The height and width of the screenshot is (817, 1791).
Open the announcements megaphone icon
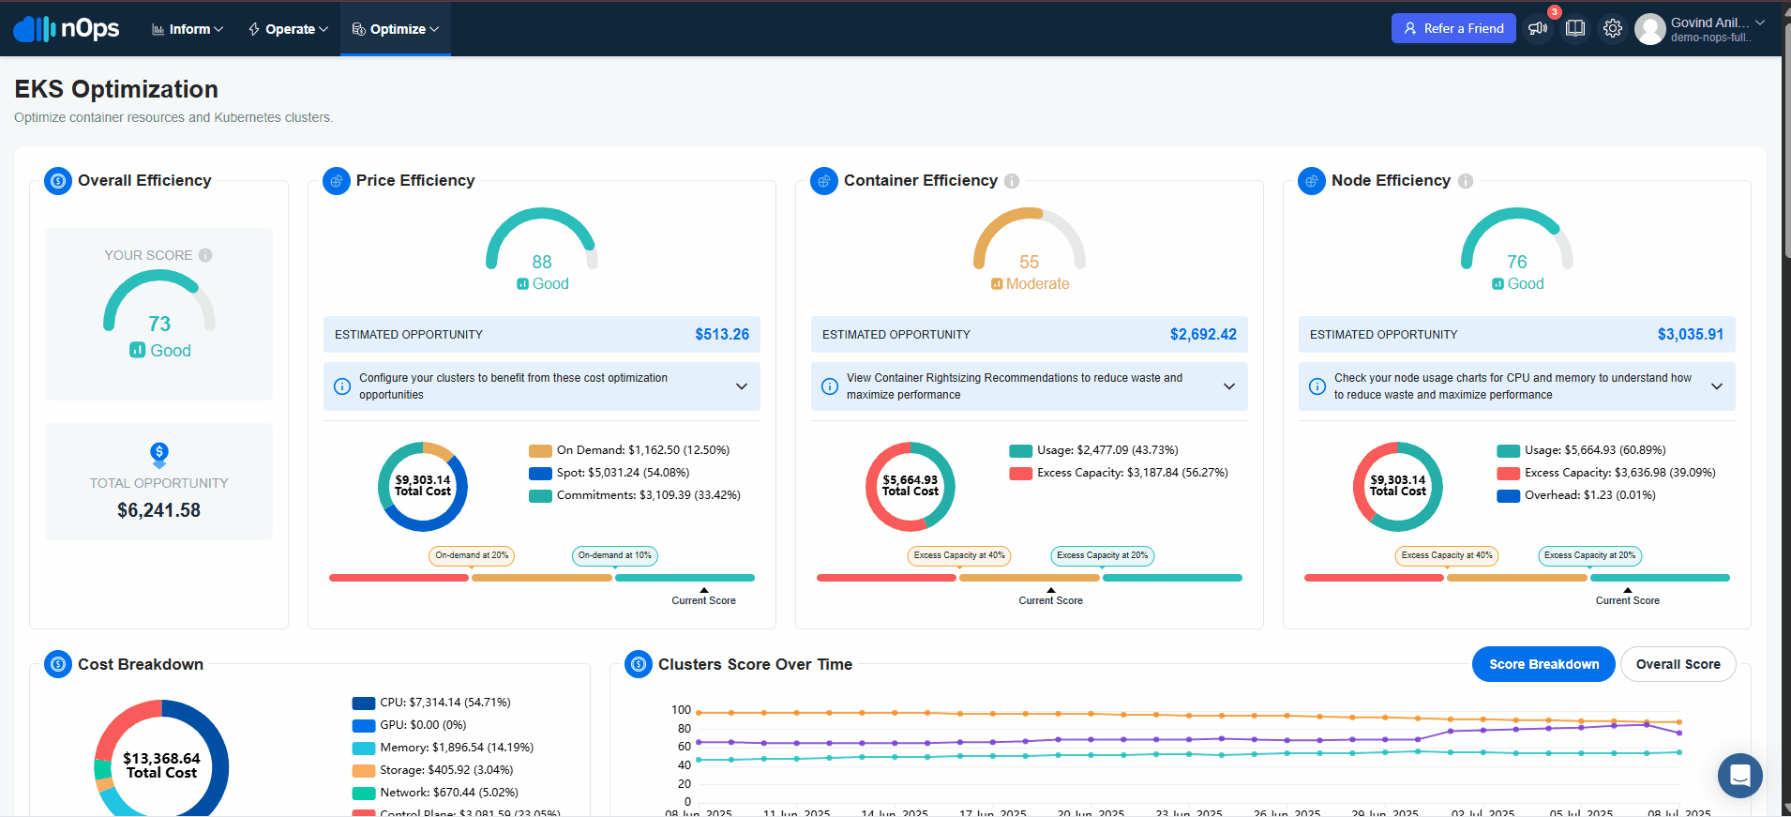[1538, 28]
